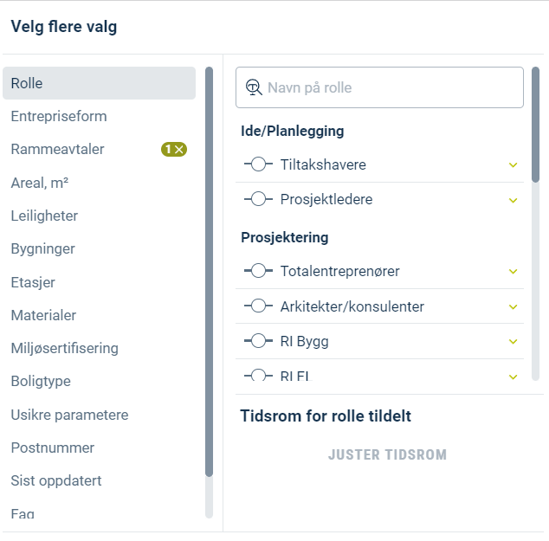Expand the Tiltakshavere chevron
Image resolution: width=549 pixels, height=541 pixels.
click(513, 164)
